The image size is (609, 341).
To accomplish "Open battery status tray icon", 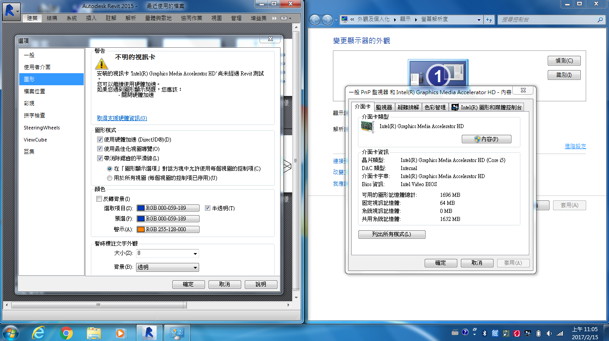I will point(539,333).
